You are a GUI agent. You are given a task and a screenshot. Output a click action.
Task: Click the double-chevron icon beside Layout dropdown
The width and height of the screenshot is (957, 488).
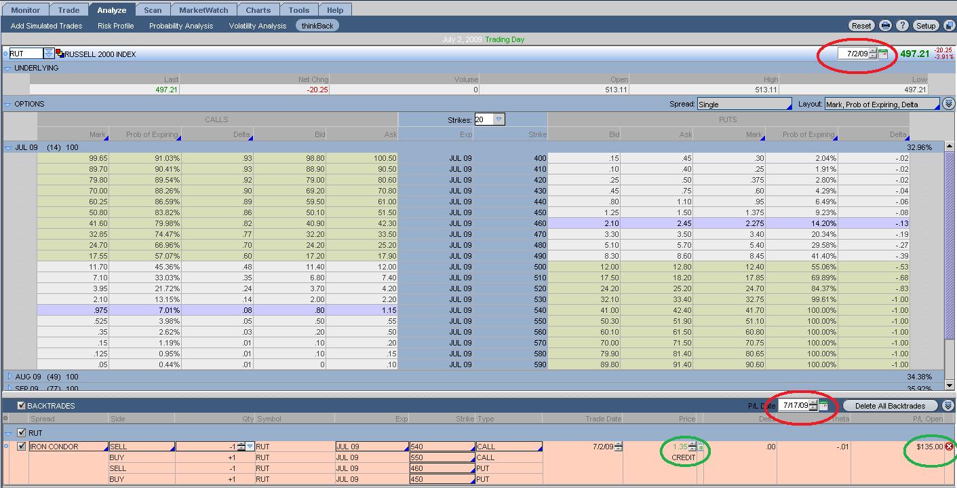[948, 104]
